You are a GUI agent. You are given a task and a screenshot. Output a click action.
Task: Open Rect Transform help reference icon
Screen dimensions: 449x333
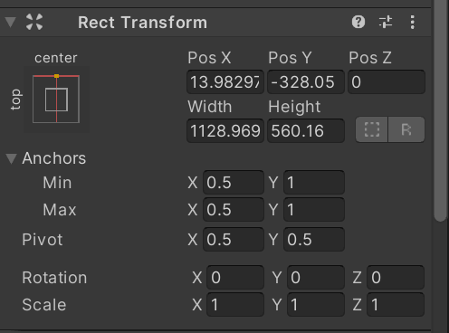point(358,22)
